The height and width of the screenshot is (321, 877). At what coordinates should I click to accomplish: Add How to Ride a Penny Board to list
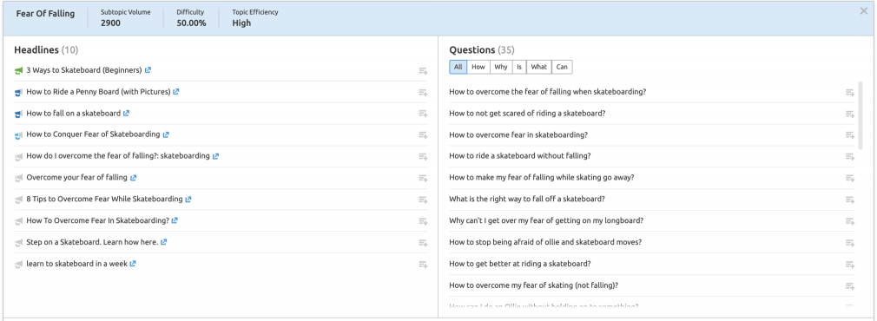click(424, 92)
